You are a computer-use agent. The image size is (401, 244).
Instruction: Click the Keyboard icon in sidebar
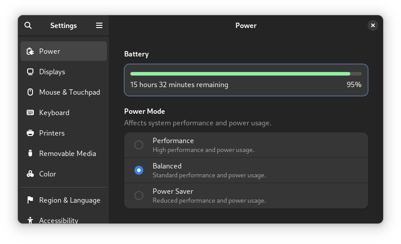pyautogui.click(x=30, y=112)
